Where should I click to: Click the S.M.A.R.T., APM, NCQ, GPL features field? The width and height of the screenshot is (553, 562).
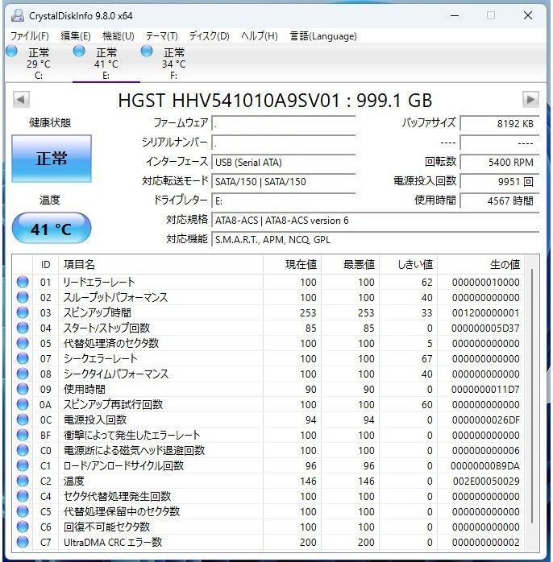click(x=376, y=239)
